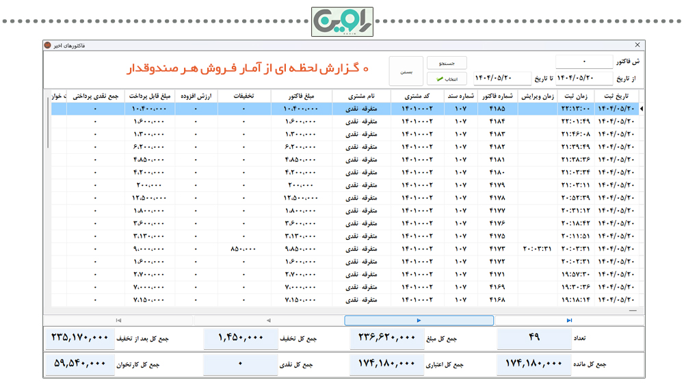Click the شماره فاکتور column header
The height and width of the screenshot is (384, 684).
click(497, 96)
